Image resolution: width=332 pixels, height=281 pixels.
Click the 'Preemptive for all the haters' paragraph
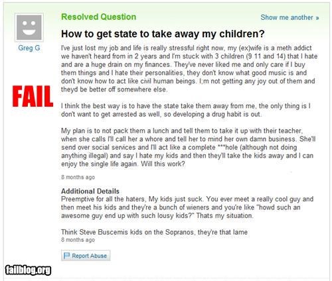[187, 207]
